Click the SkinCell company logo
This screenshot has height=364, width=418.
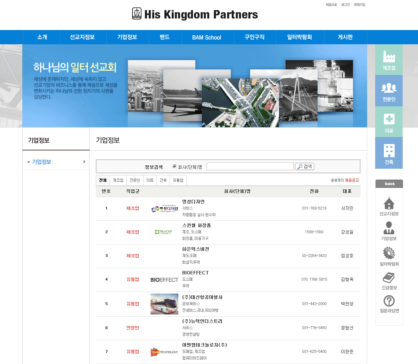point(164,232)
